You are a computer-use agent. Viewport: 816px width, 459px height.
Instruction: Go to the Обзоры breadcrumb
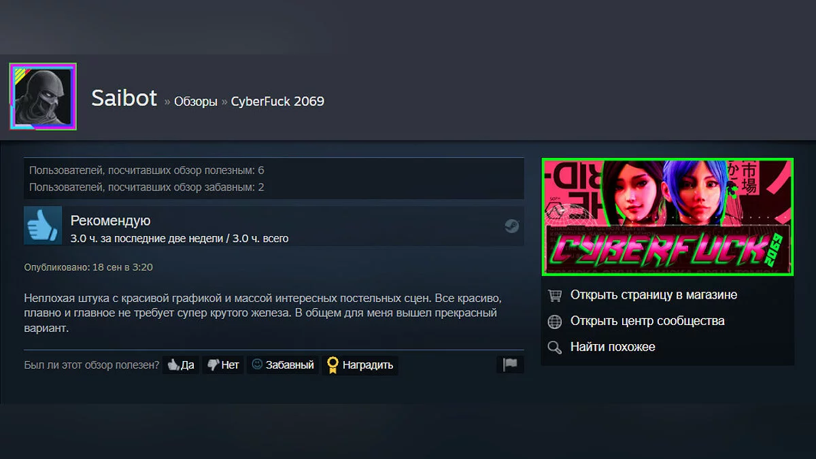pyautogui.click(x=196, y=102)
